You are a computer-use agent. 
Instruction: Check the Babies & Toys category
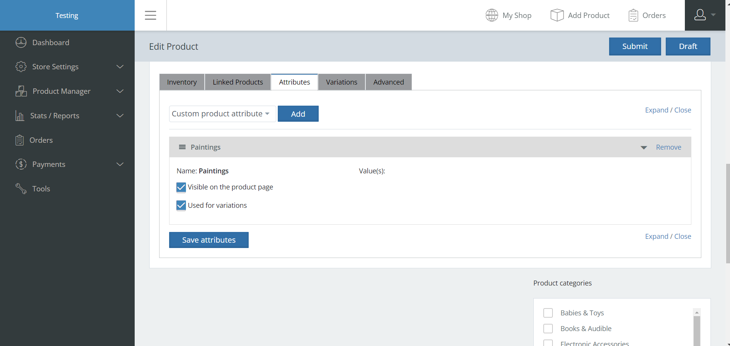[x=548, y=313]
